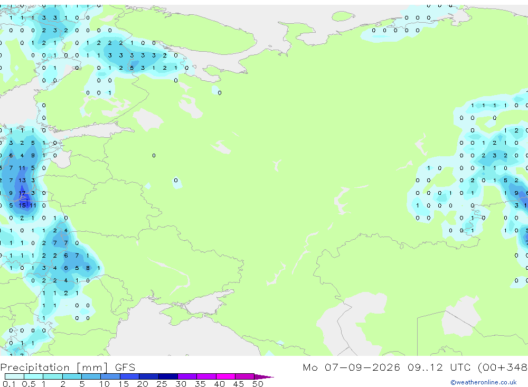The height and width of the screenshot is (387, 528).
Task: Select the 0.5–1 mm legend color swatch
Action: pos(34,376)
